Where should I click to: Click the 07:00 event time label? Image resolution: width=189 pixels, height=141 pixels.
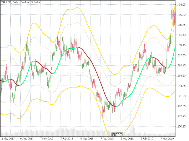119,134
